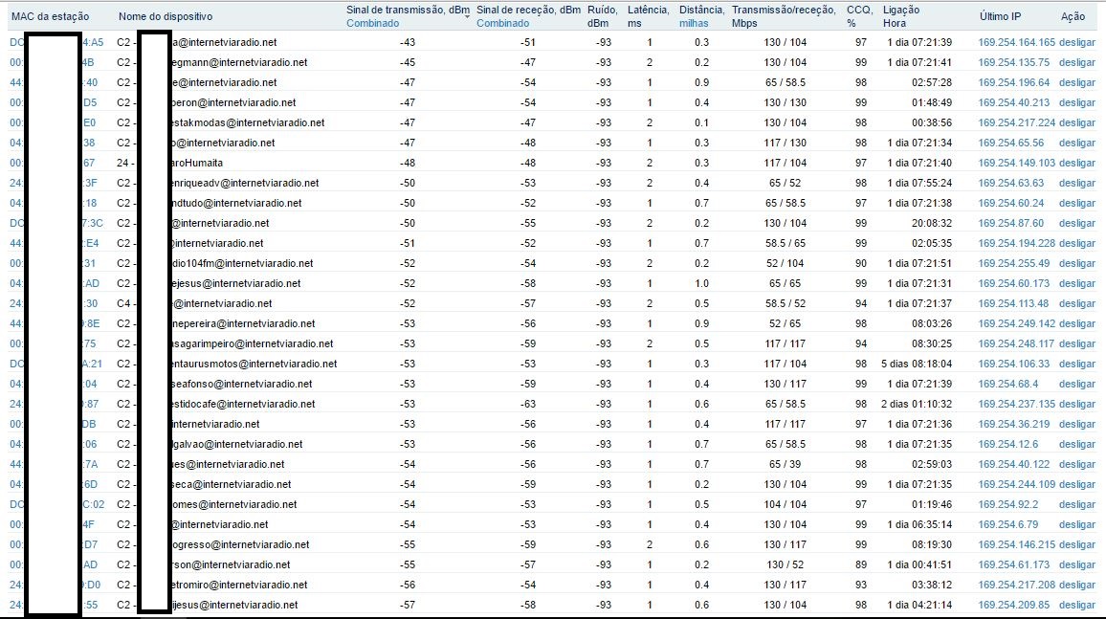Screen dimensions: 1106x619
Task: Sort by MAC da estação column header
Action: pos(50,16)
